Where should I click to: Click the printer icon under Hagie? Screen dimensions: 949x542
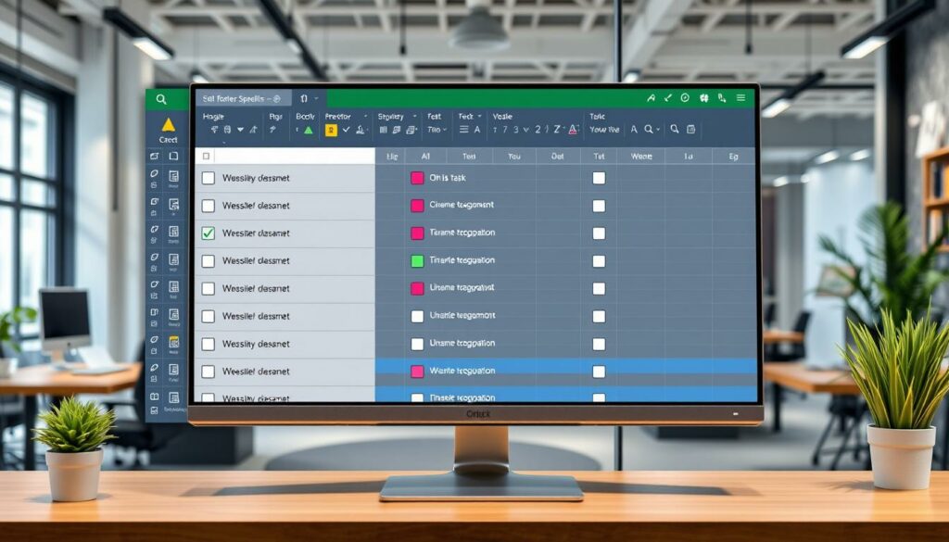click(x=228, y=130)
